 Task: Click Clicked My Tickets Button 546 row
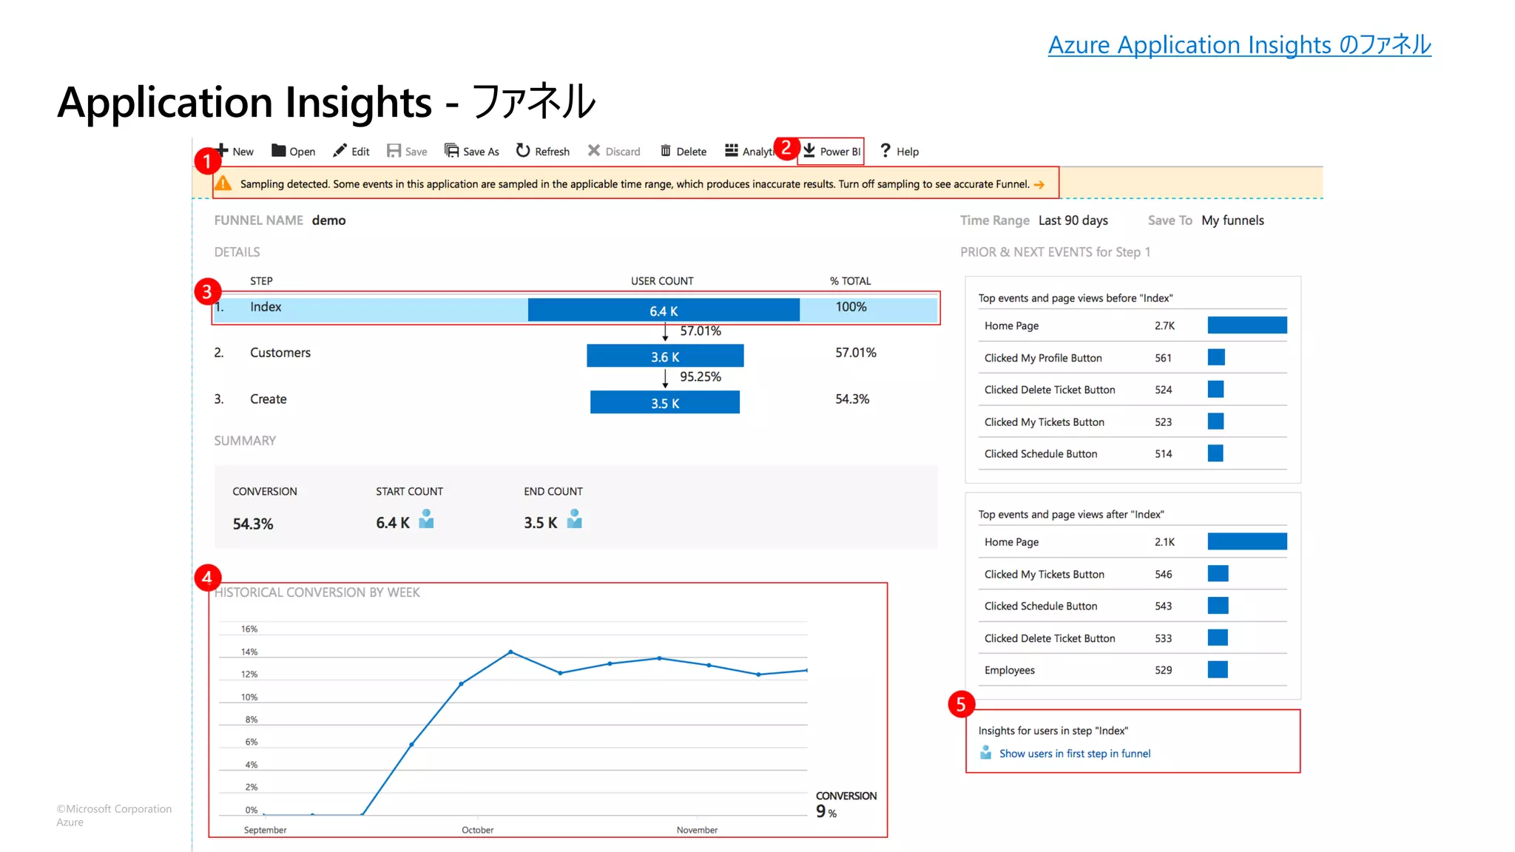pos(1133,574)
